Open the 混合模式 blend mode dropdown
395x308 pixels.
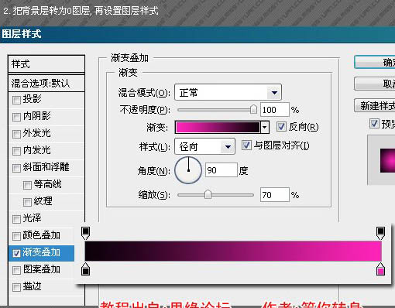click(x=228, y=92)
